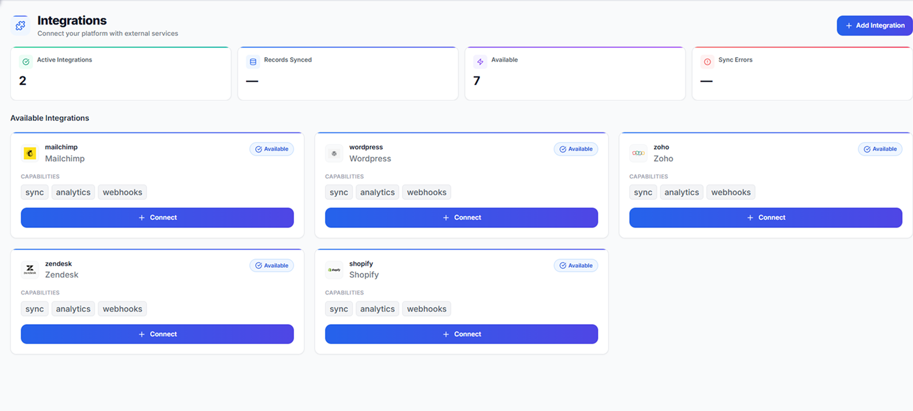Click the Active Integrations checkmark icon
This screenshot has height=411, width=913.
(26, 62)
